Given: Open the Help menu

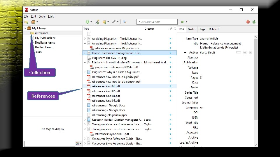Looking at the screenshot, I should (51, 16).
